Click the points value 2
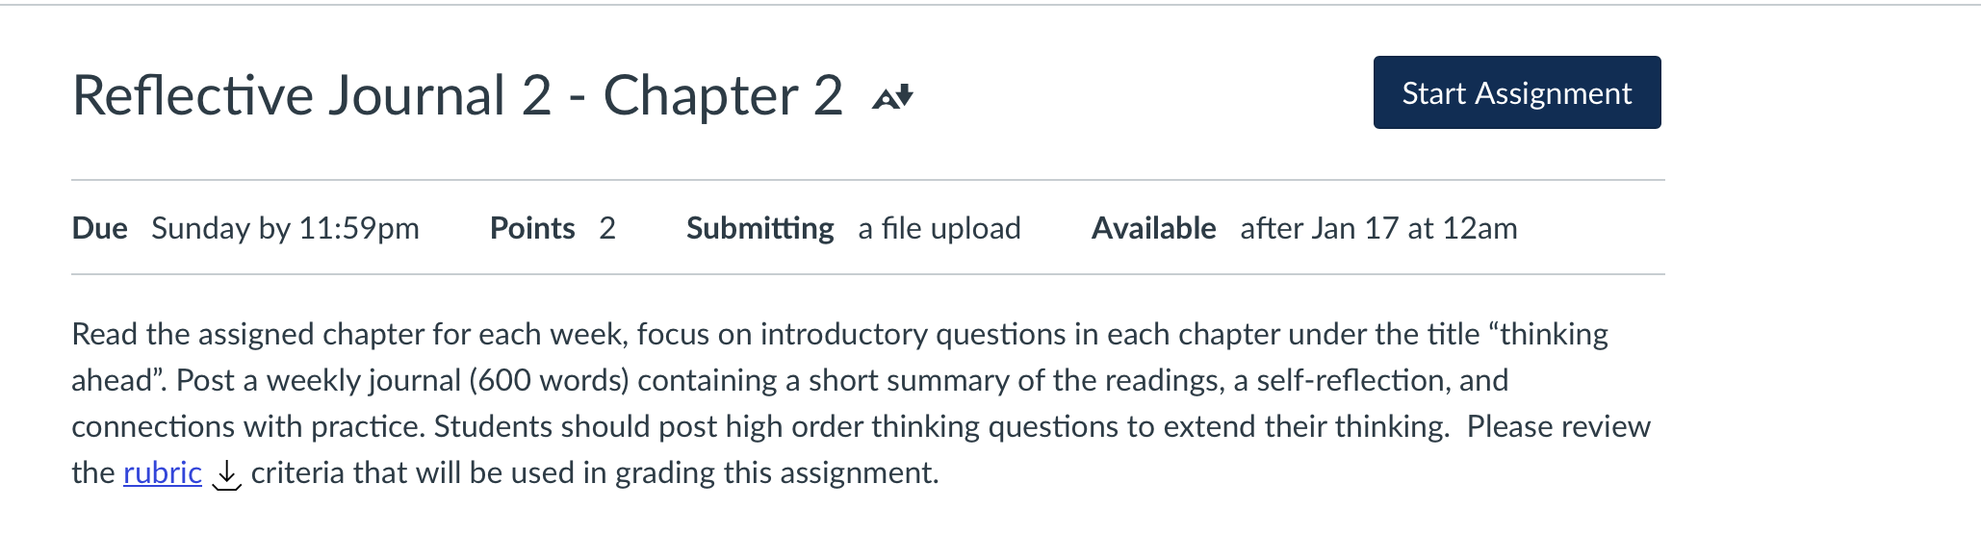1981x560 pixels. (x=607, y=228)
